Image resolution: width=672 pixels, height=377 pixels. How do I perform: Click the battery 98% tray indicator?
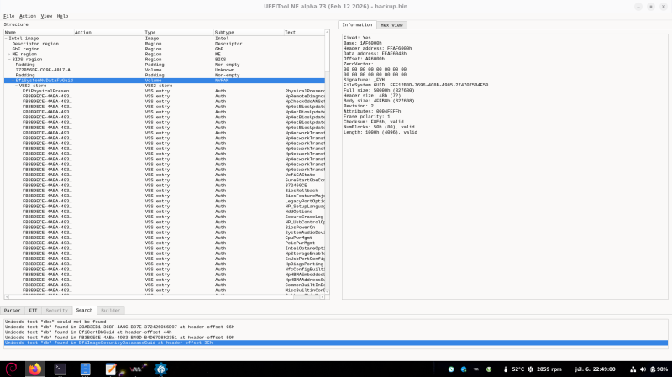tap(659, 369)
